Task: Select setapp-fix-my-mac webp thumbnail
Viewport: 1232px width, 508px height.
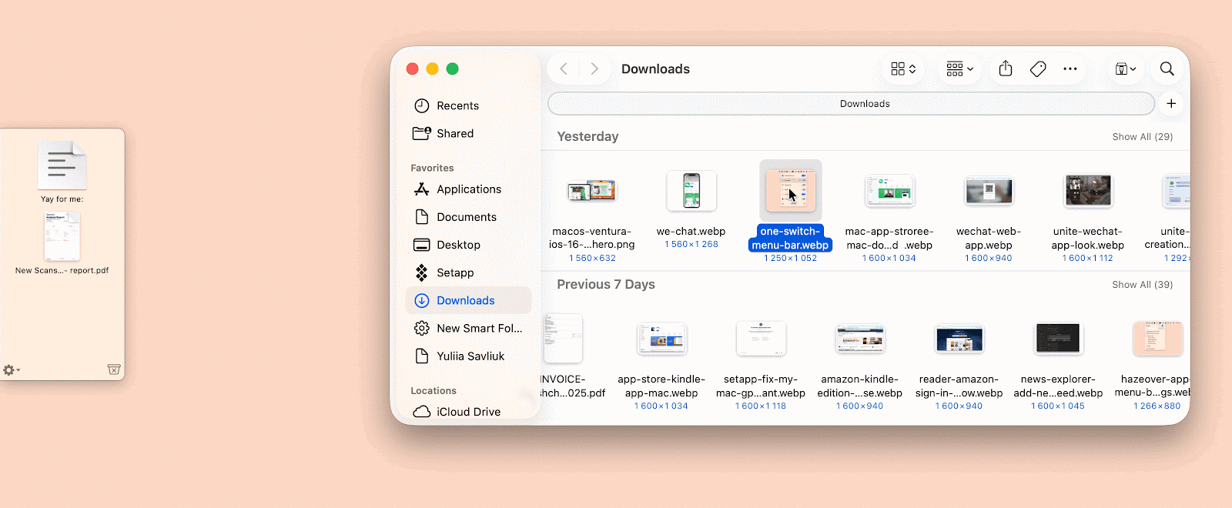Action: click(761, 339)
